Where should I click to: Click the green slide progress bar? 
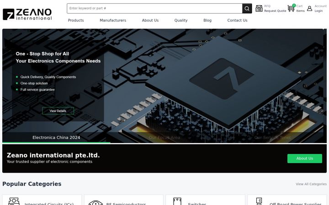56,143
